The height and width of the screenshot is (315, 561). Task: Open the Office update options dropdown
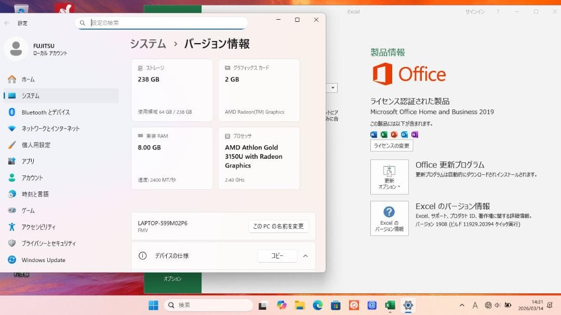[x=389, y=177]
